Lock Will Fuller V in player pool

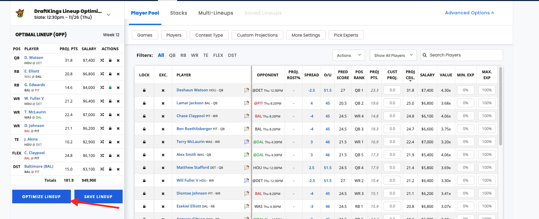(144, 181)
